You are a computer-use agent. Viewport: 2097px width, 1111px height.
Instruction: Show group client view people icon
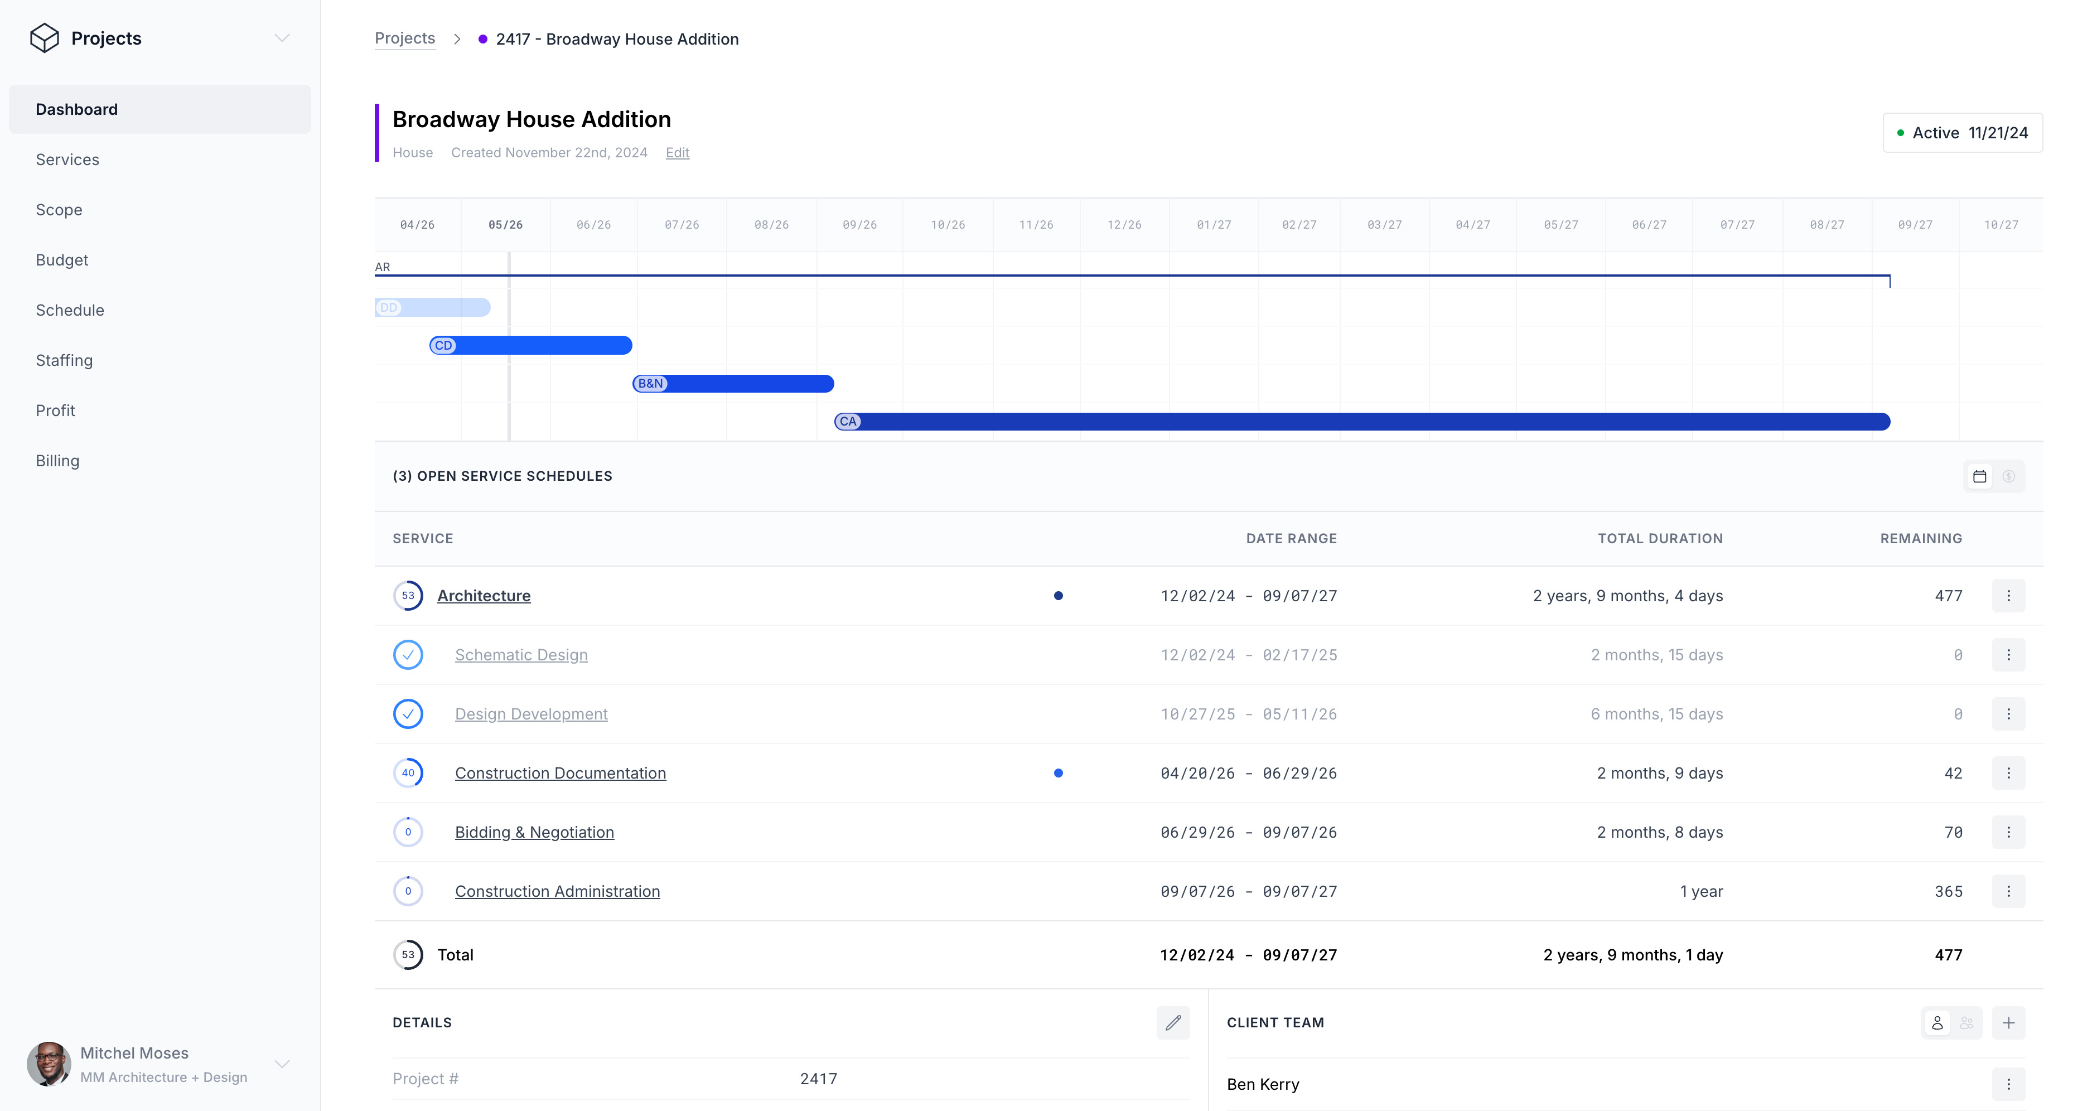click(x=1966, y=1023)
